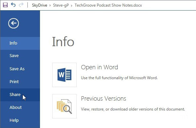Click the Open in Word heading
Screen dimensions: 196x128
[99, 67]
